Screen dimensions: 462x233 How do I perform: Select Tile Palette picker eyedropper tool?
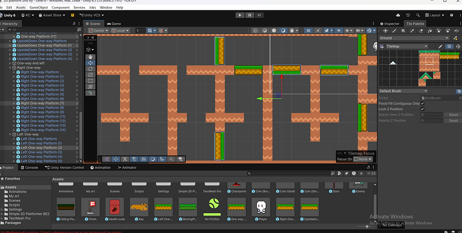pyautogui.click(x=412, y=31)
